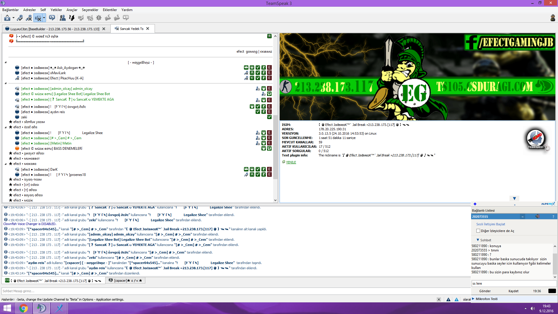The height and width of the screenshot is (314, 558).
Task: Click the Kaydet save button
Action: (x=513, y=291)
